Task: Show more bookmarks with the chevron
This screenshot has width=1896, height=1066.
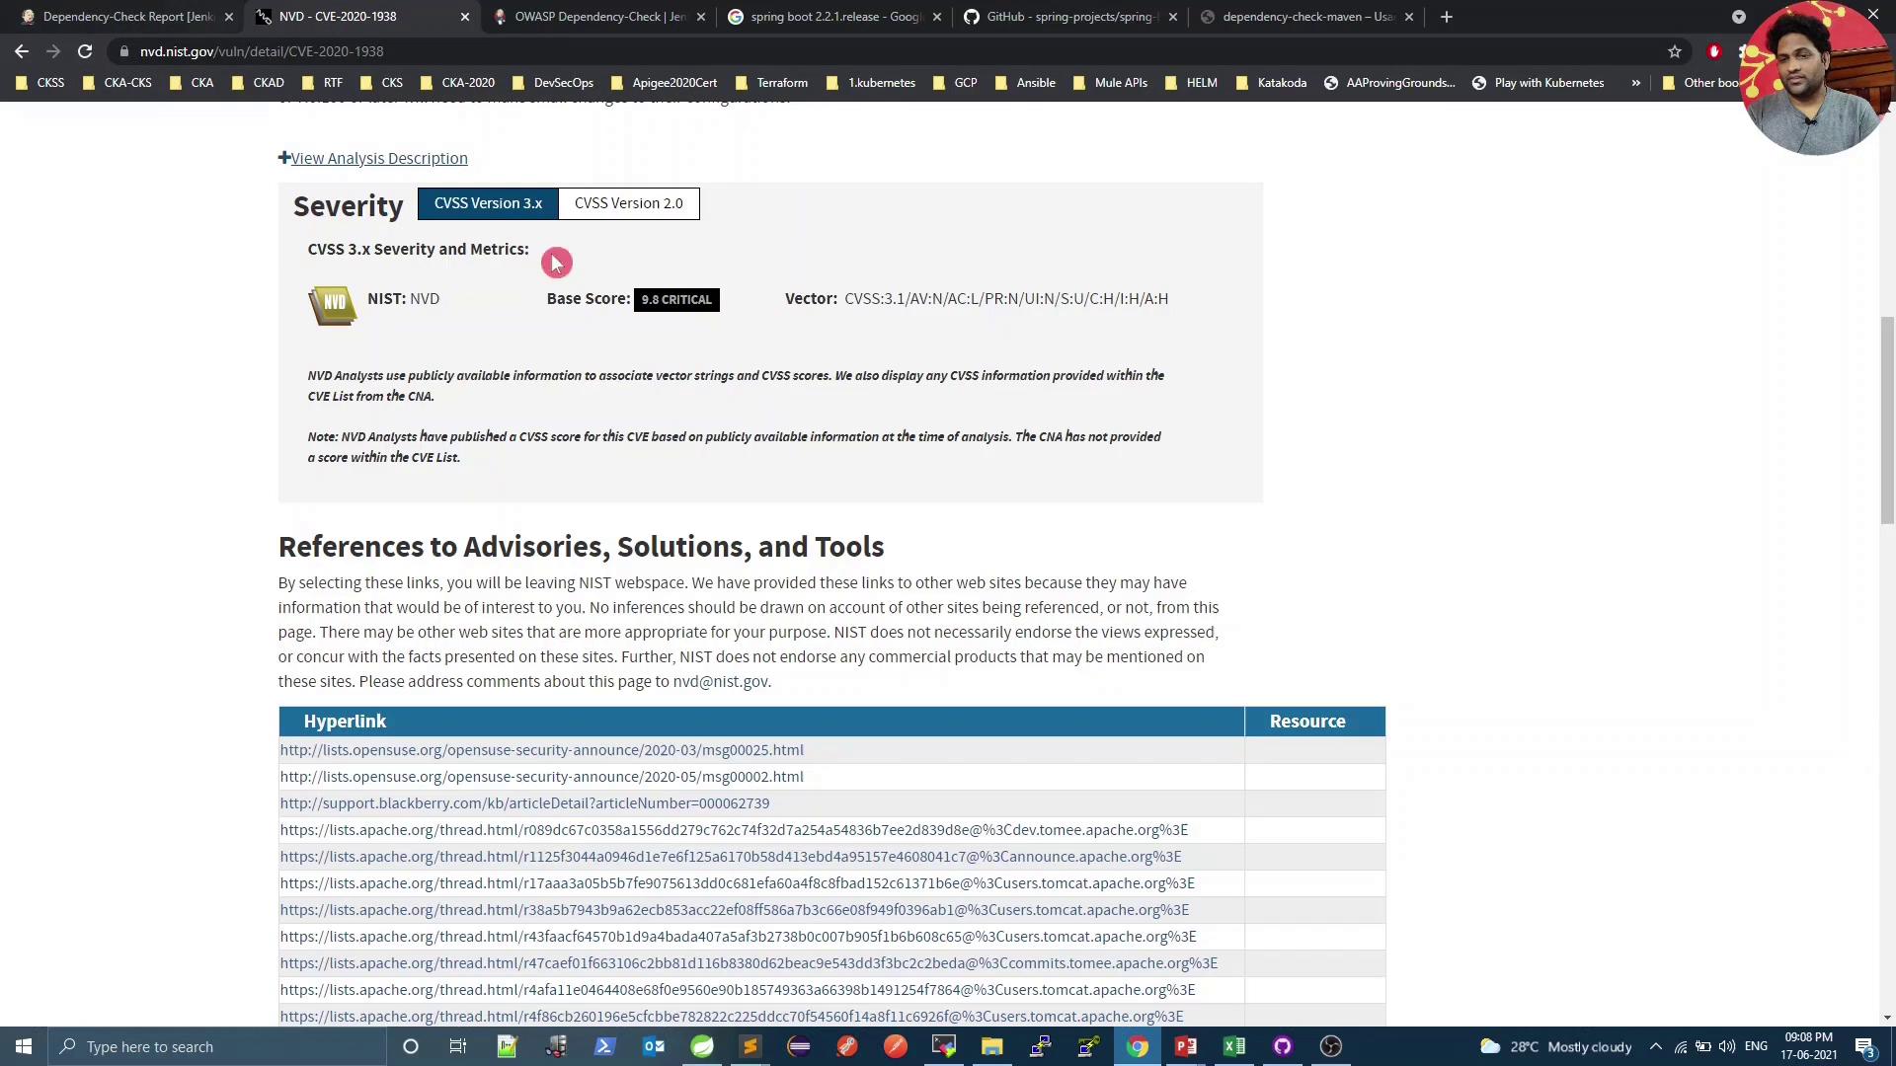Action: click(x=1636, y=83)
